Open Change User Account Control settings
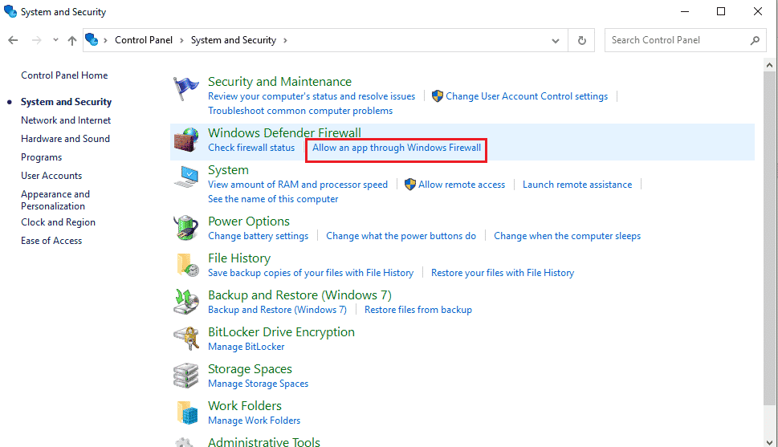 (x=527, y=96)
